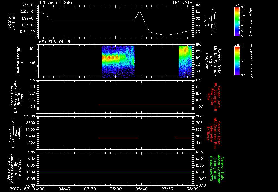Click the red "MU Scanner Pos Telemetry" label

pyautogui.click(x=213, y=133)
